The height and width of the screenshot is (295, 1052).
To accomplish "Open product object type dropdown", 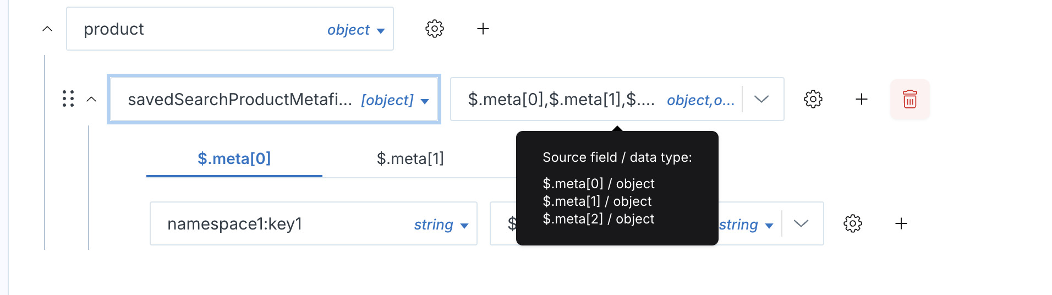I will pyautogui.click(x=356, y=30).
